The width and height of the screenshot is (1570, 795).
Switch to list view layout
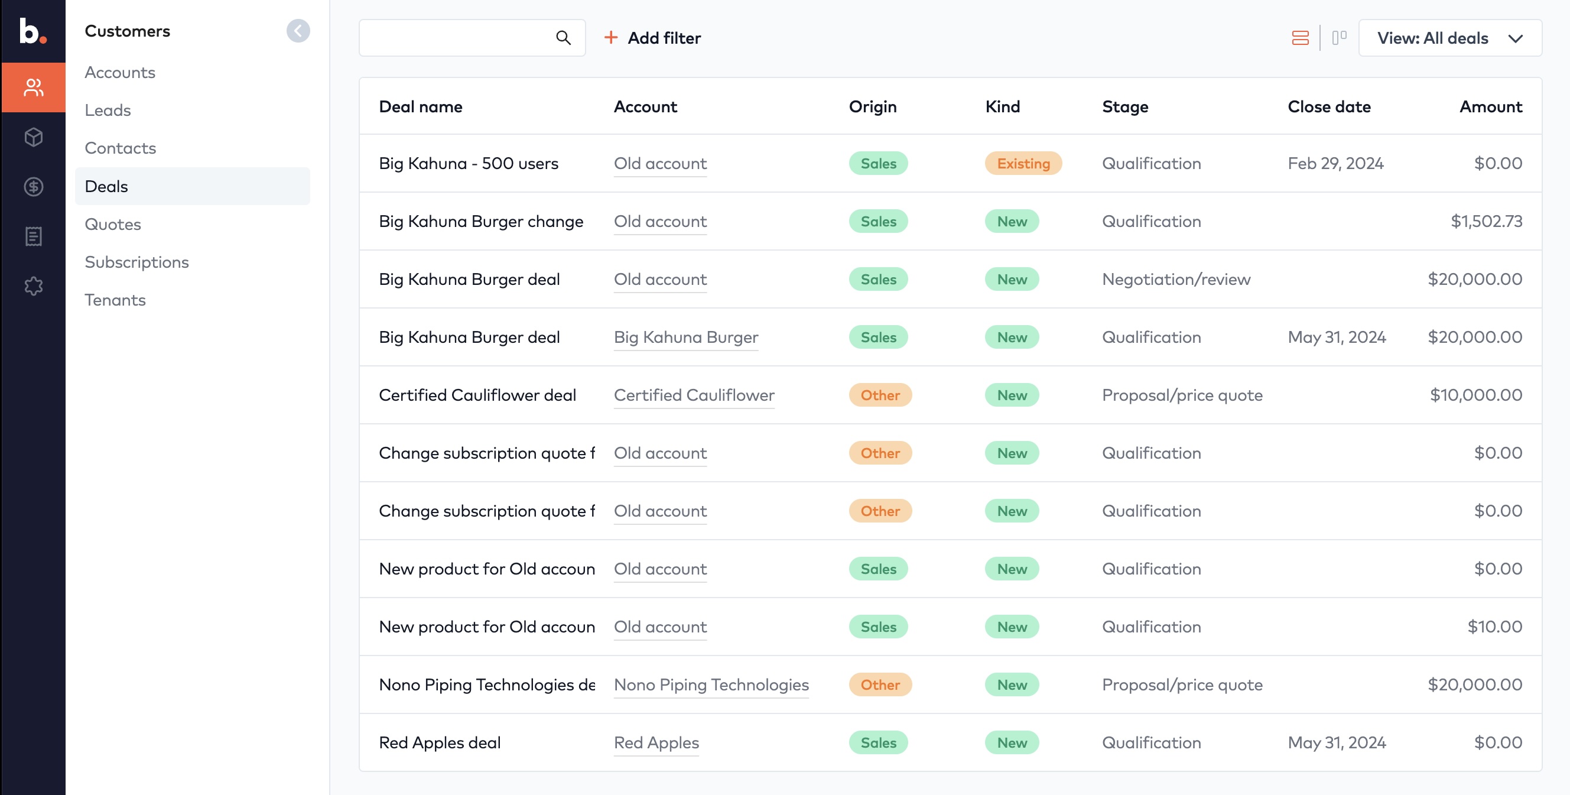(1299, 38)
